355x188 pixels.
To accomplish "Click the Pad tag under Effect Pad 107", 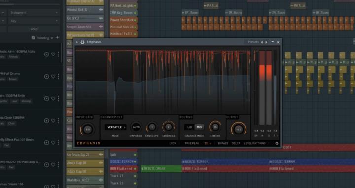I will pos(7,145).
